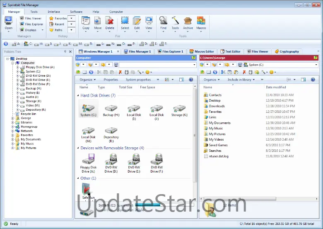This screenshot has width=323, height=229.
Task: Collapse Hard Disk Drives group
Action: (x=78, y=95)
